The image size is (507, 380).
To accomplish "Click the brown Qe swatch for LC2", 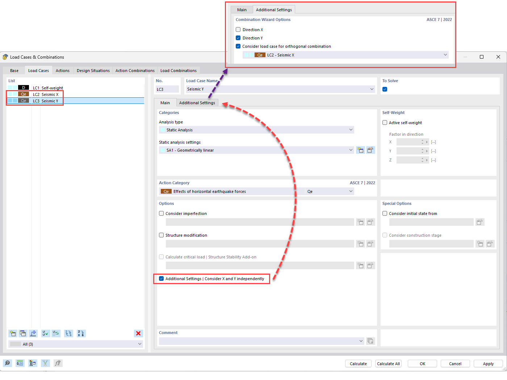I will 24,94.
